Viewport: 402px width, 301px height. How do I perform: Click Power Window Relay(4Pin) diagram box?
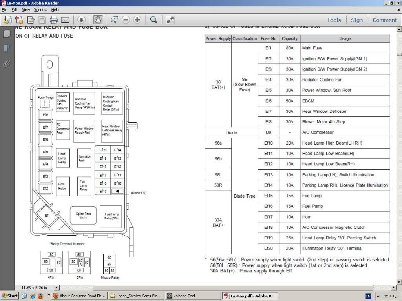84,131
